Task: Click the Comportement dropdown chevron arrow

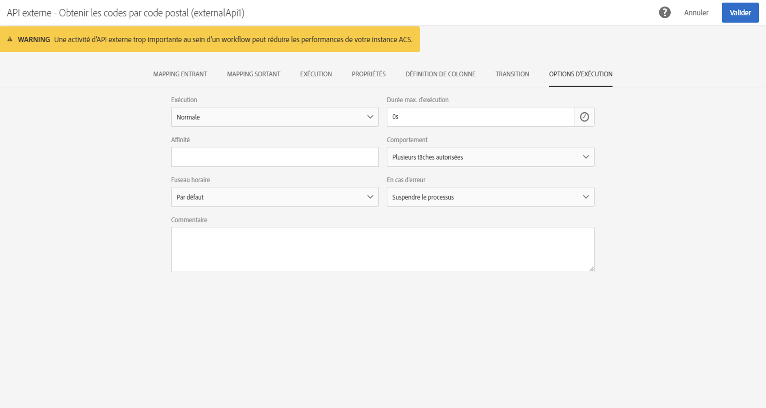Action: pyautogui.click(x=586, y=157)
